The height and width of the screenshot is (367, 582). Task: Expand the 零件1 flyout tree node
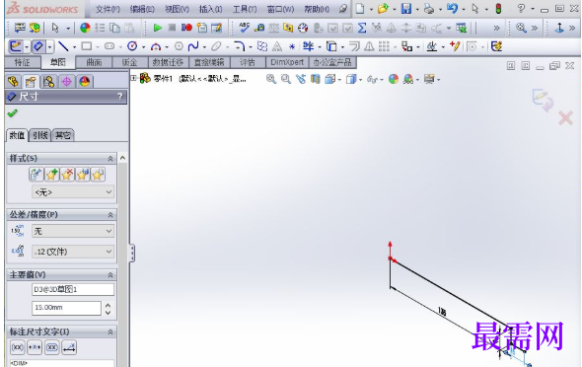tap(133, 78)
